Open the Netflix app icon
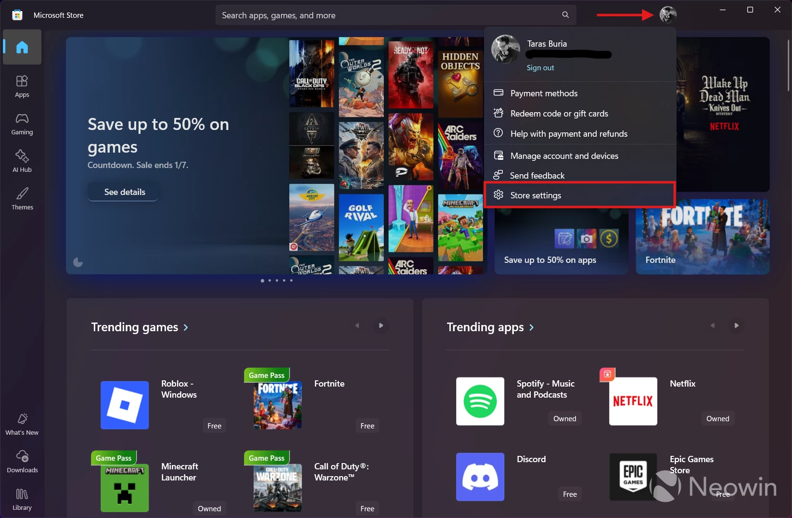The image size is (792, 518). tap(633, 401)
